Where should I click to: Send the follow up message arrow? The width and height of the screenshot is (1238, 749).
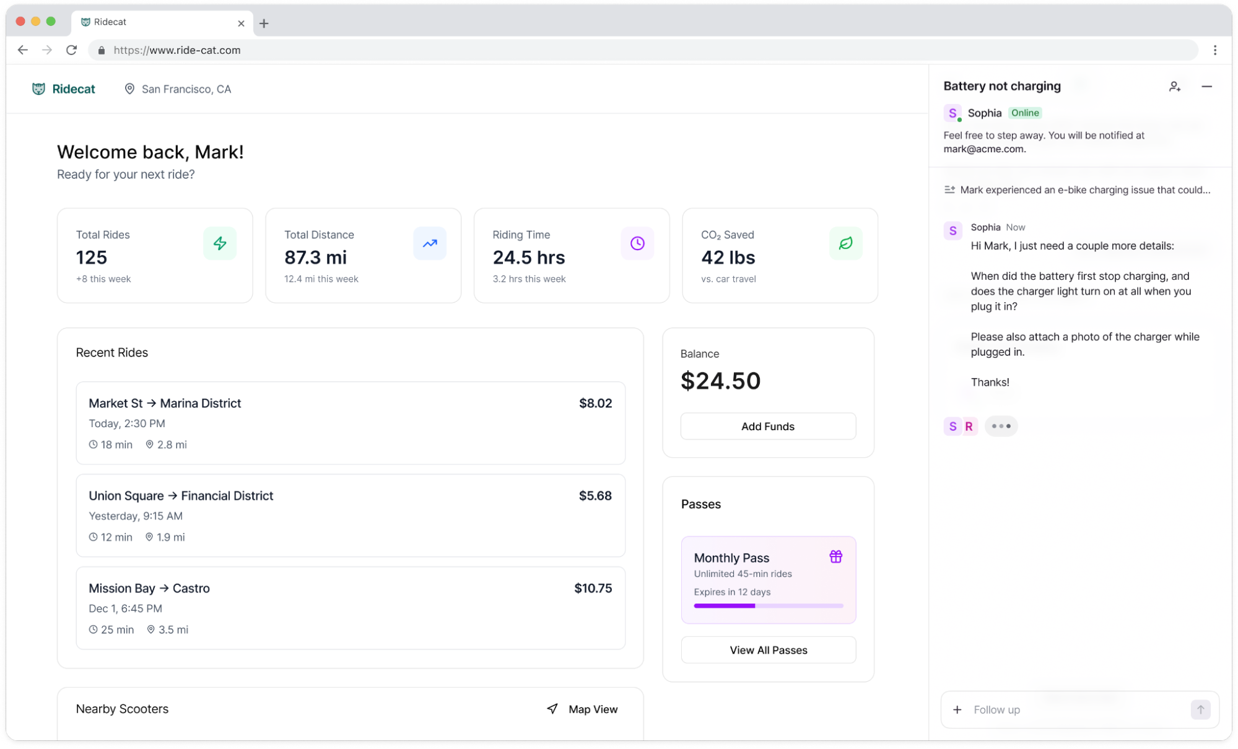pos(1200,709)
